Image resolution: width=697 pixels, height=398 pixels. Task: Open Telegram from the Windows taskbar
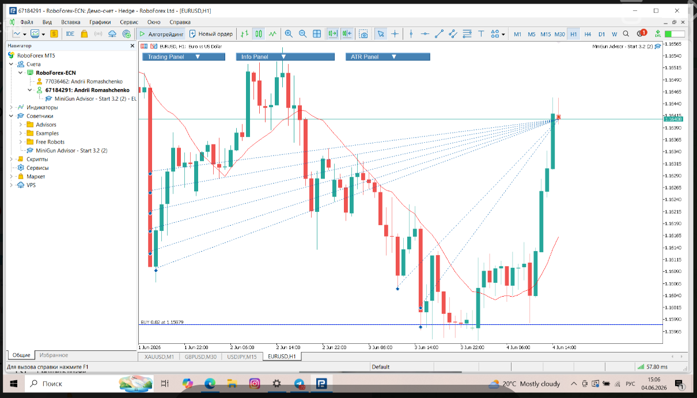coord(300,383)
